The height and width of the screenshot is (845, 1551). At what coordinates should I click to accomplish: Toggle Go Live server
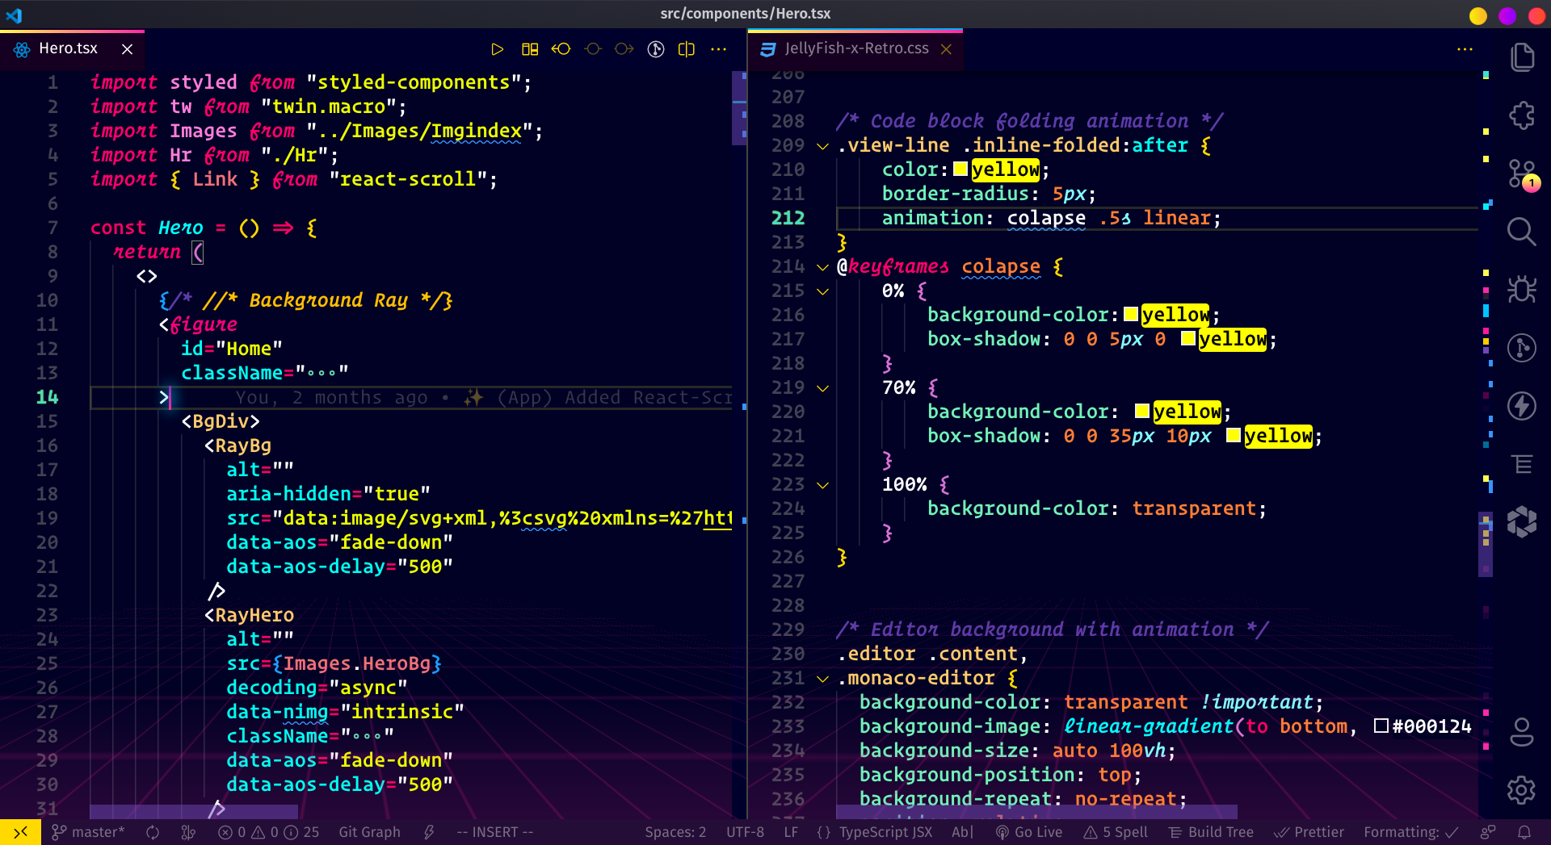[1029, 832]
